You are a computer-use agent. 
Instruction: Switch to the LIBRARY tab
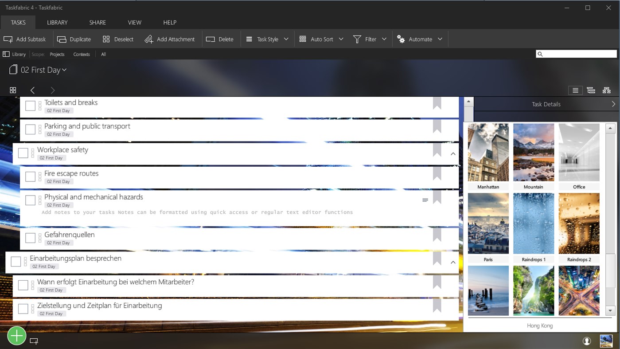[57, 22]
